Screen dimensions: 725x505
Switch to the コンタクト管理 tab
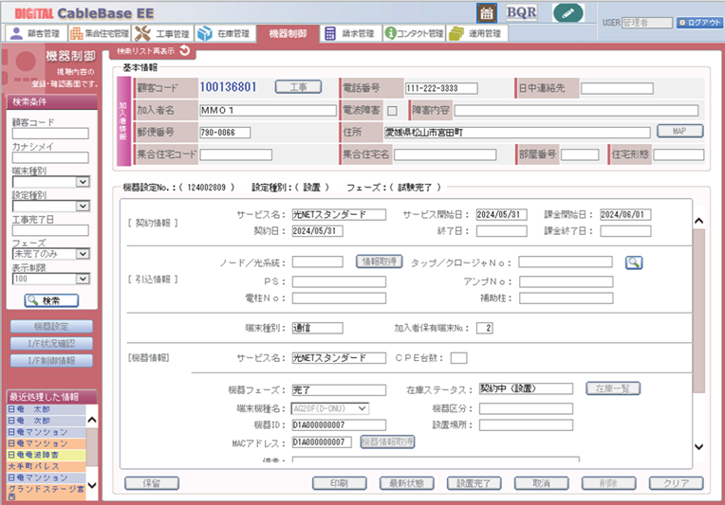click(x=413, y=33)
